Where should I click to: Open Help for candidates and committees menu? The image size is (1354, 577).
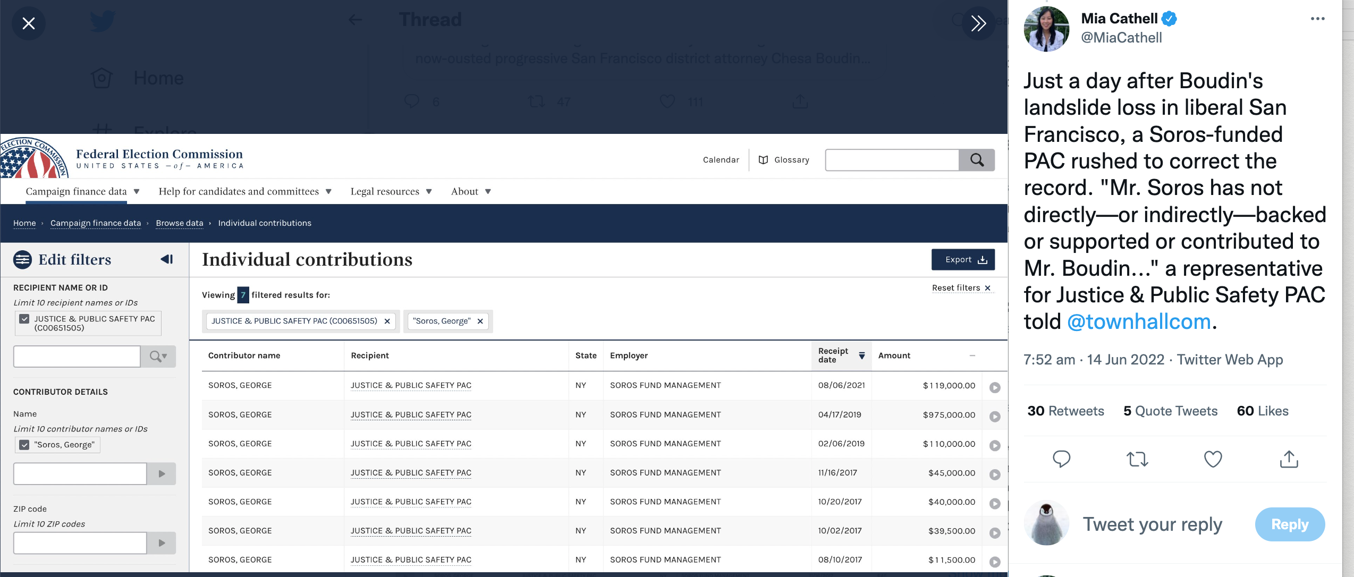tap(245, 191)
